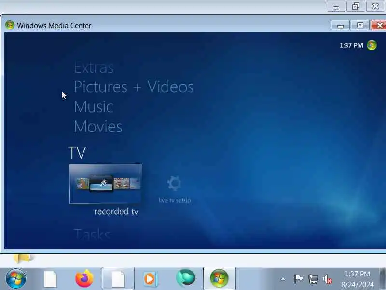Choose the Movies menu category
This screenshot has height=290, width=386.
[x=98, y=127]
